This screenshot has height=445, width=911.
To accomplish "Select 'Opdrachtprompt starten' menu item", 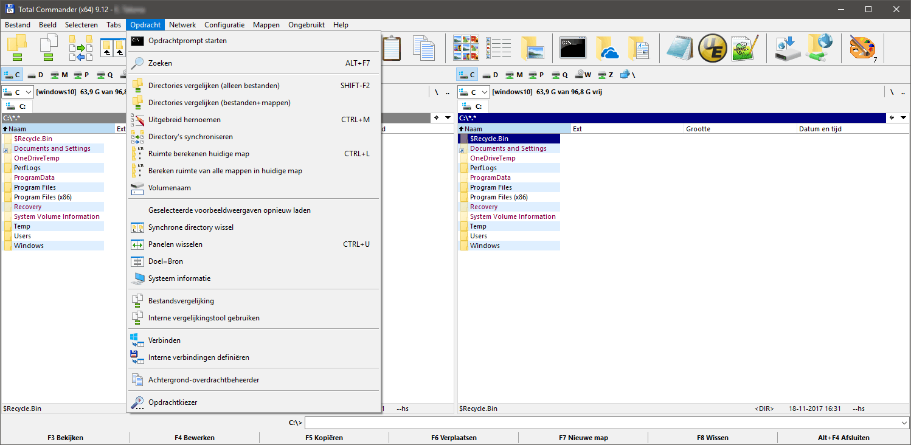I will 254,41.
